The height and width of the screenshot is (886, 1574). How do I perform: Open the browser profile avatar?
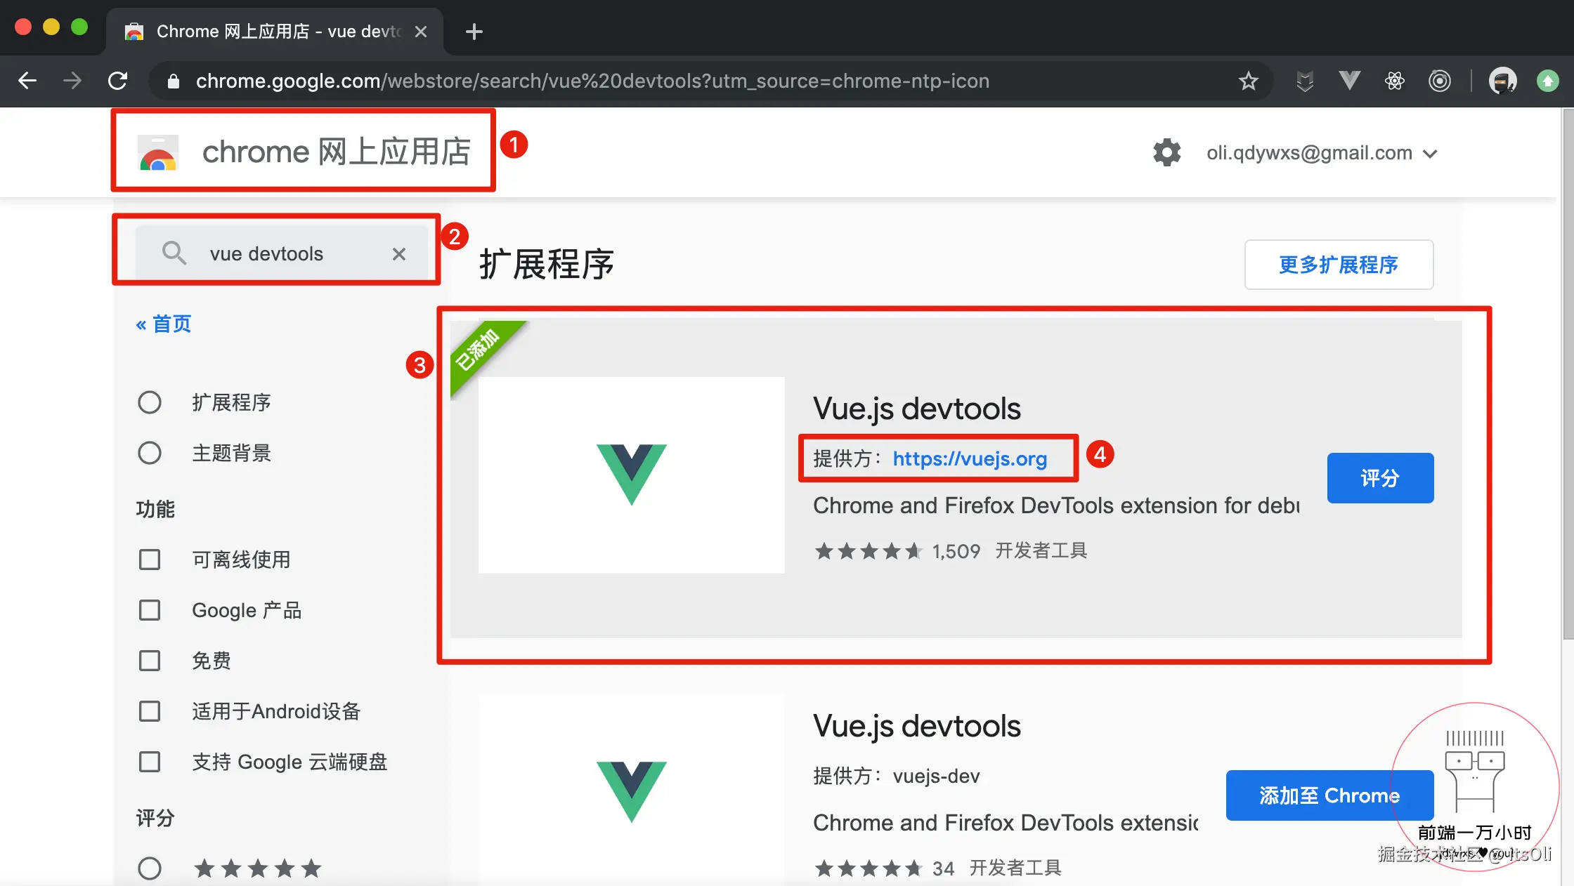coord(1502,81)
